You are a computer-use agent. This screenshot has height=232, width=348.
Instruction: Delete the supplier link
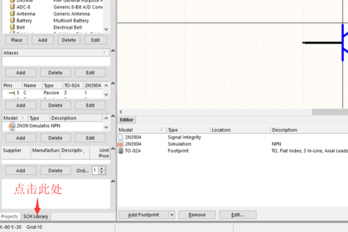(x=56, y=171)
